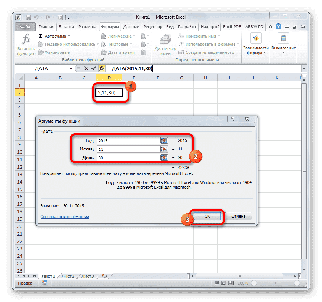Click the fx icon in the formula bar
This screenshot has height=302, width=322.
[x=101, y=68]
